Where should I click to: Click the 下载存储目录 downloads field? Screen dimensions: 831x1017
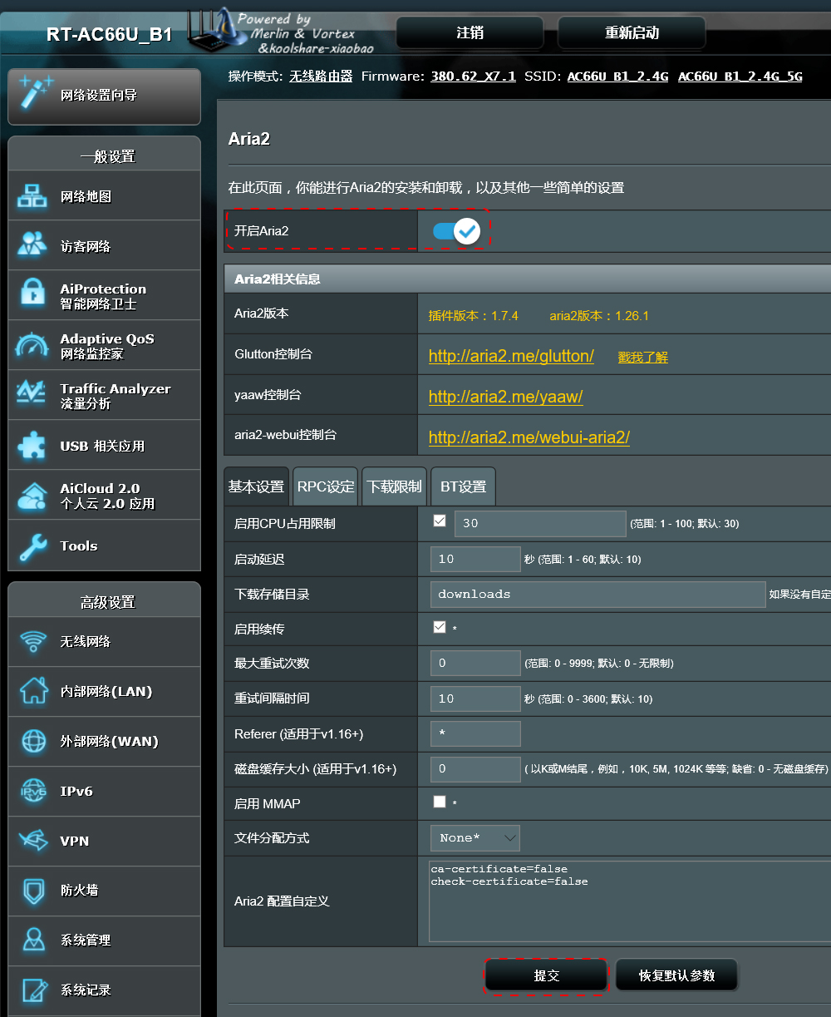pos(597,594)
